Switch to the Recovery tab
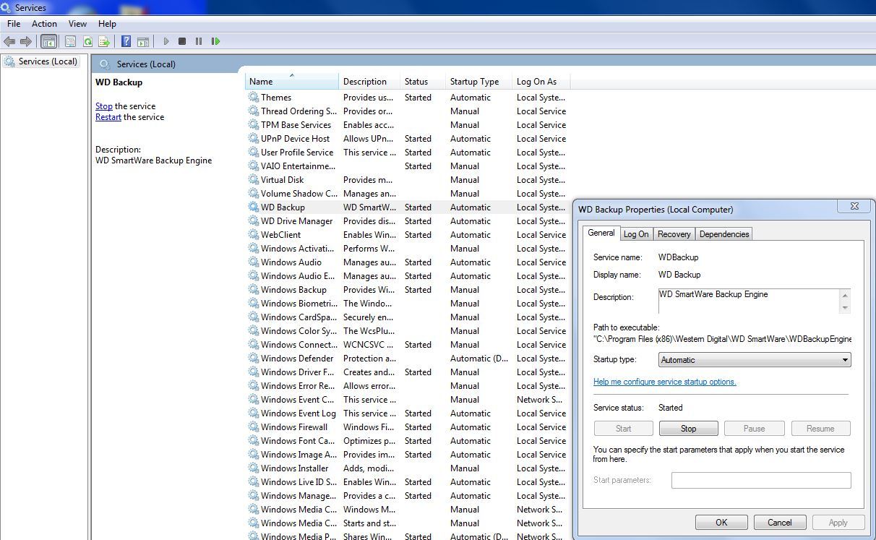 click(674, 233)
